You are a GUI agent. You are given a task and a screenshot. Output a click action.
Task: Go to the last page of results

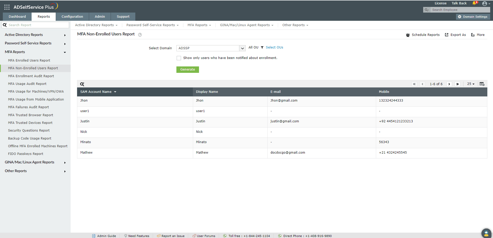(x=457, y=84)
